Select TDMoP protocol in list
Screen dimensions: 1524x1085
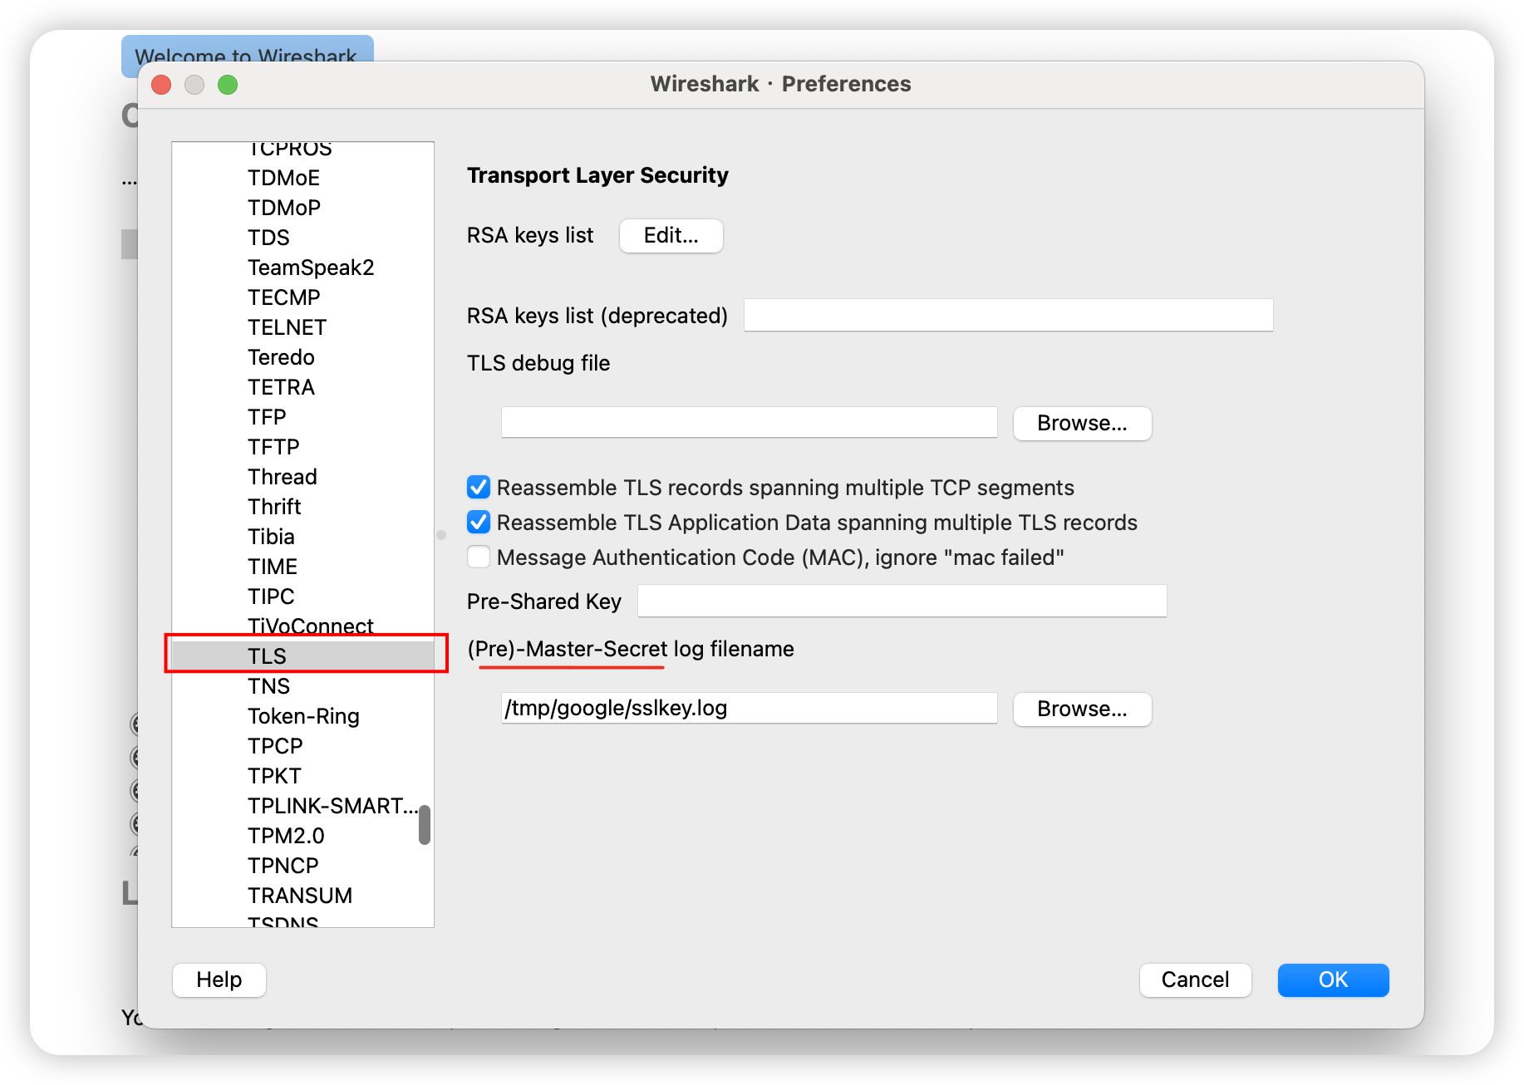pos(302,208)
